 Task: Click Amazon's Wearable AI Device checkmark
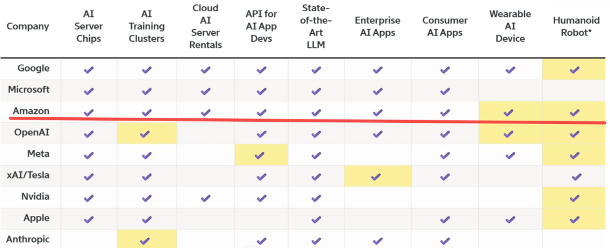click(509, 113)
